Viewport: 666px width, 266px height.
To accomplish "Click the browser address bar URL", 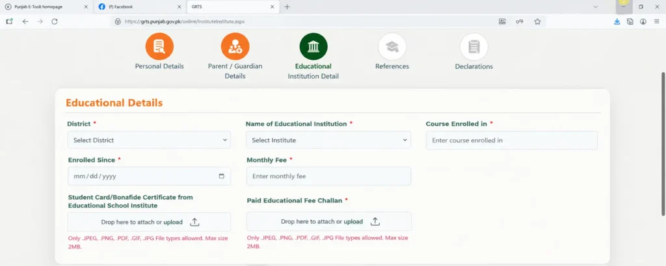I will click(185, 21).
